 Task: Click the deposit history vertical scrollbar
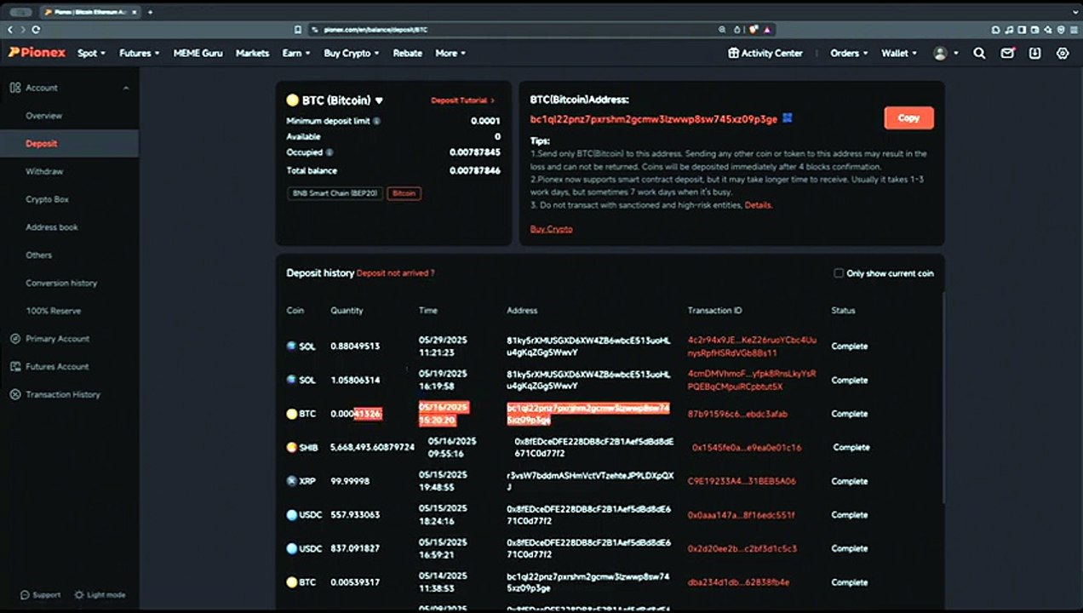click(x=943, y=396)
